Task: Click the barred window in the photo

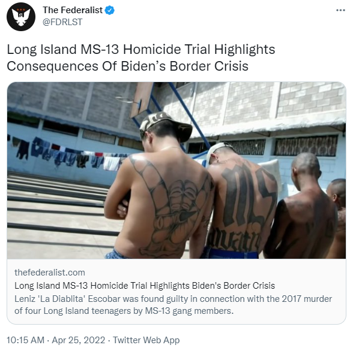Action: [x=306, y=146]
